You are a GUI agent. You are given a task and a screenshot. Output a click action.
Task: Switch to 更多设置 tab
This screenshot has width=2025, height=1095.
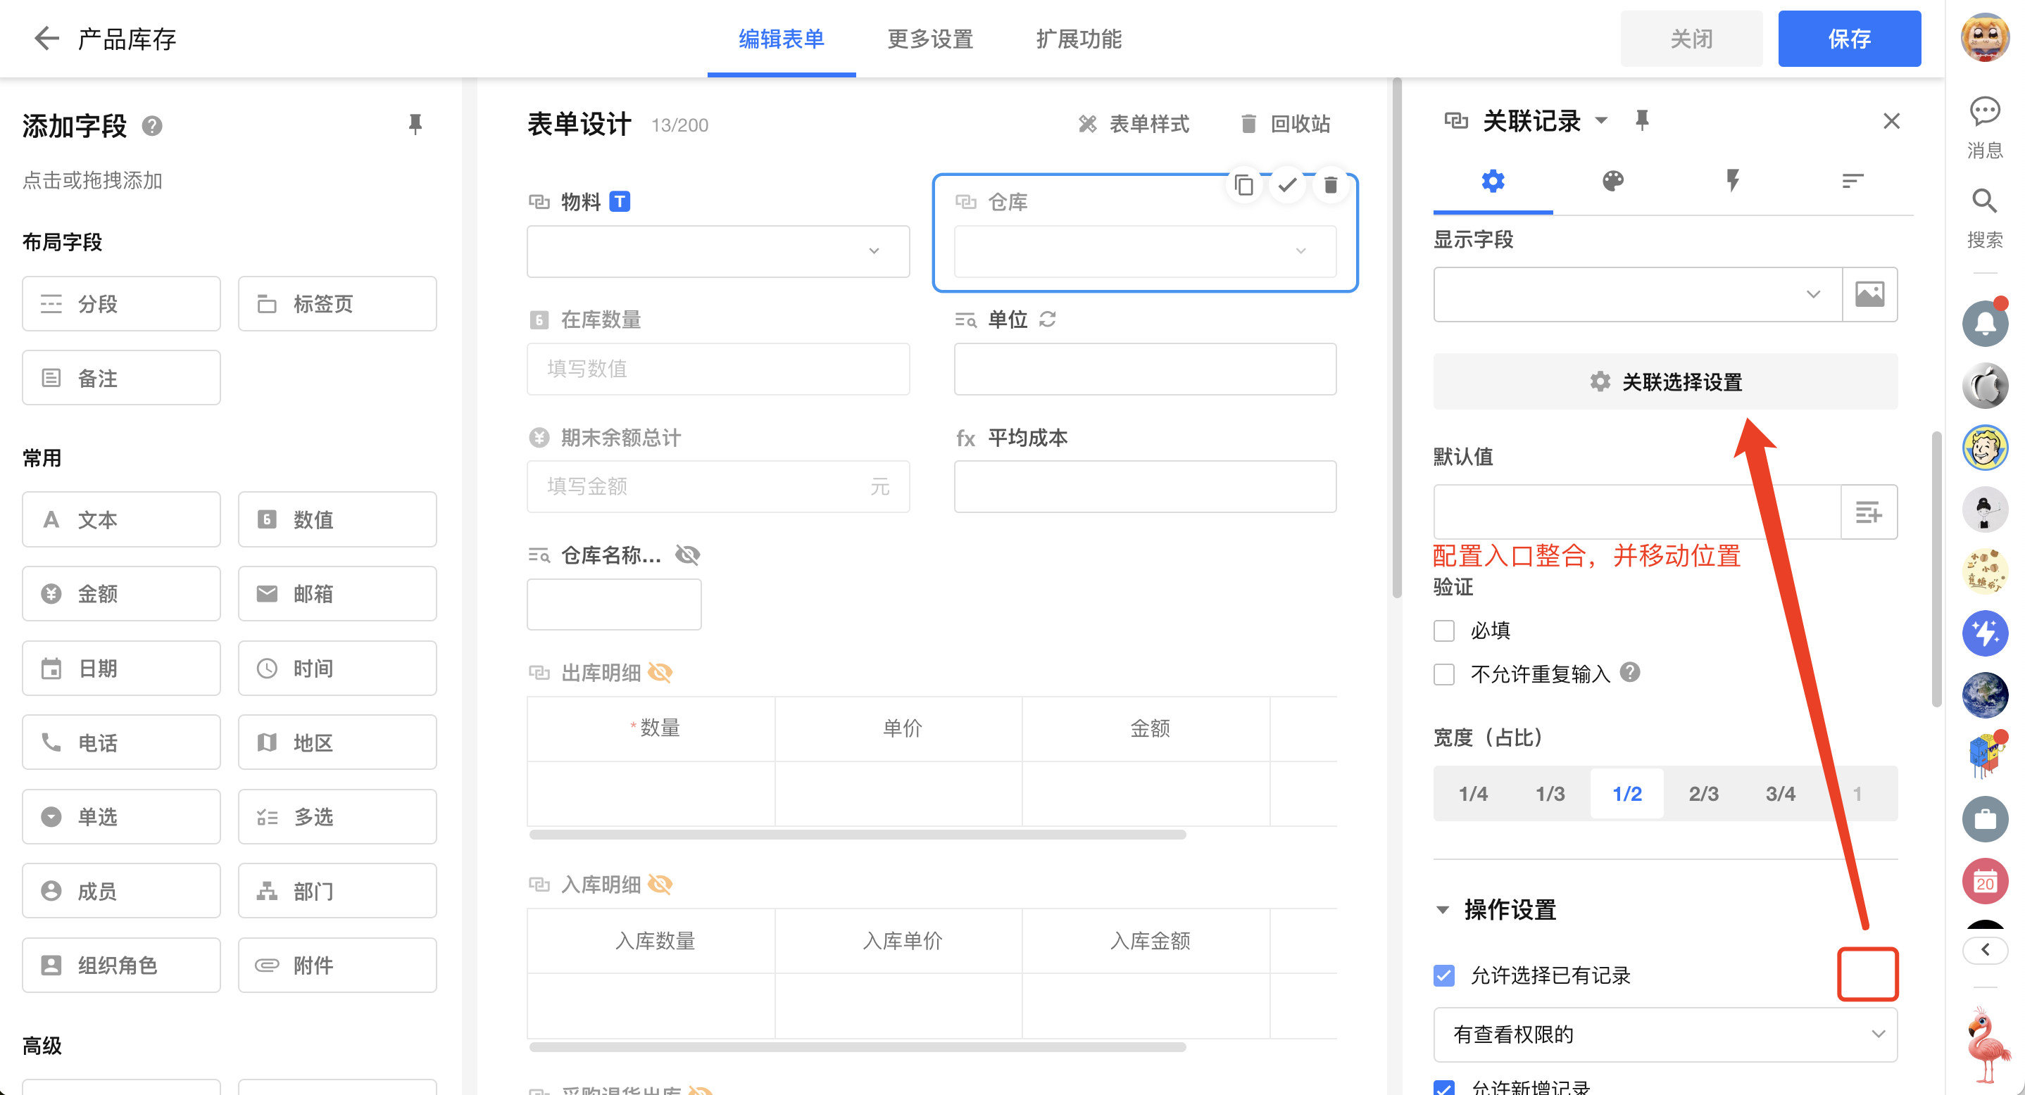pos(930,39)
